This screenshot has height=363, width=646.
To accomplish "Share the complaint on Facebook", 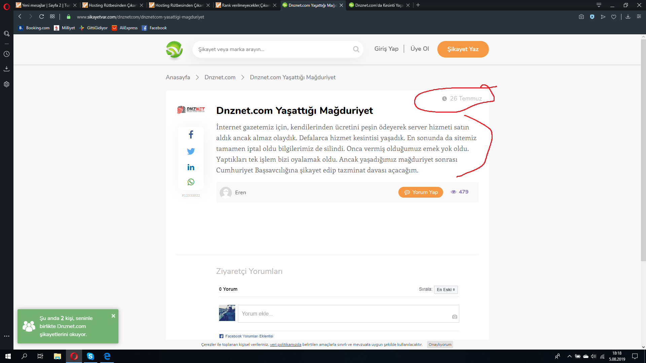I will pyautogui.click(x=191, y=134).
